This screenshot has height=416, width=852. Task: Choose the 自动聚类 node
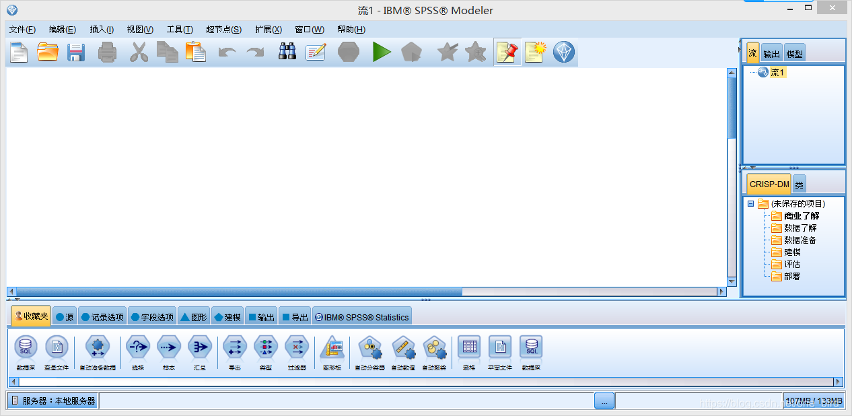(x=434, y=353)
